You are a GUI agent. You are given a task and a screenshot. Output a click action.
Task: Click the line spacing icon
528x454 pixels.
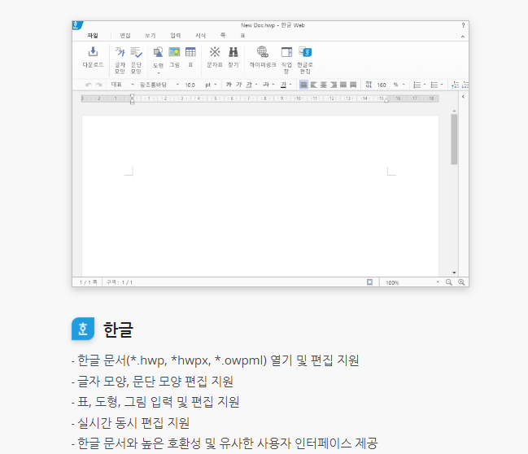pos(369,85)
